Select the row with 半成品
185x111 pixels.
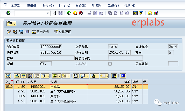point(76,87)
